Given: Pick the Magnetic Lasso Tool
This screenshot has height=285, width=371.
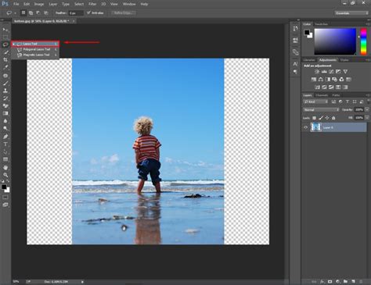Looking at the screenshot, I should (35, 55).
